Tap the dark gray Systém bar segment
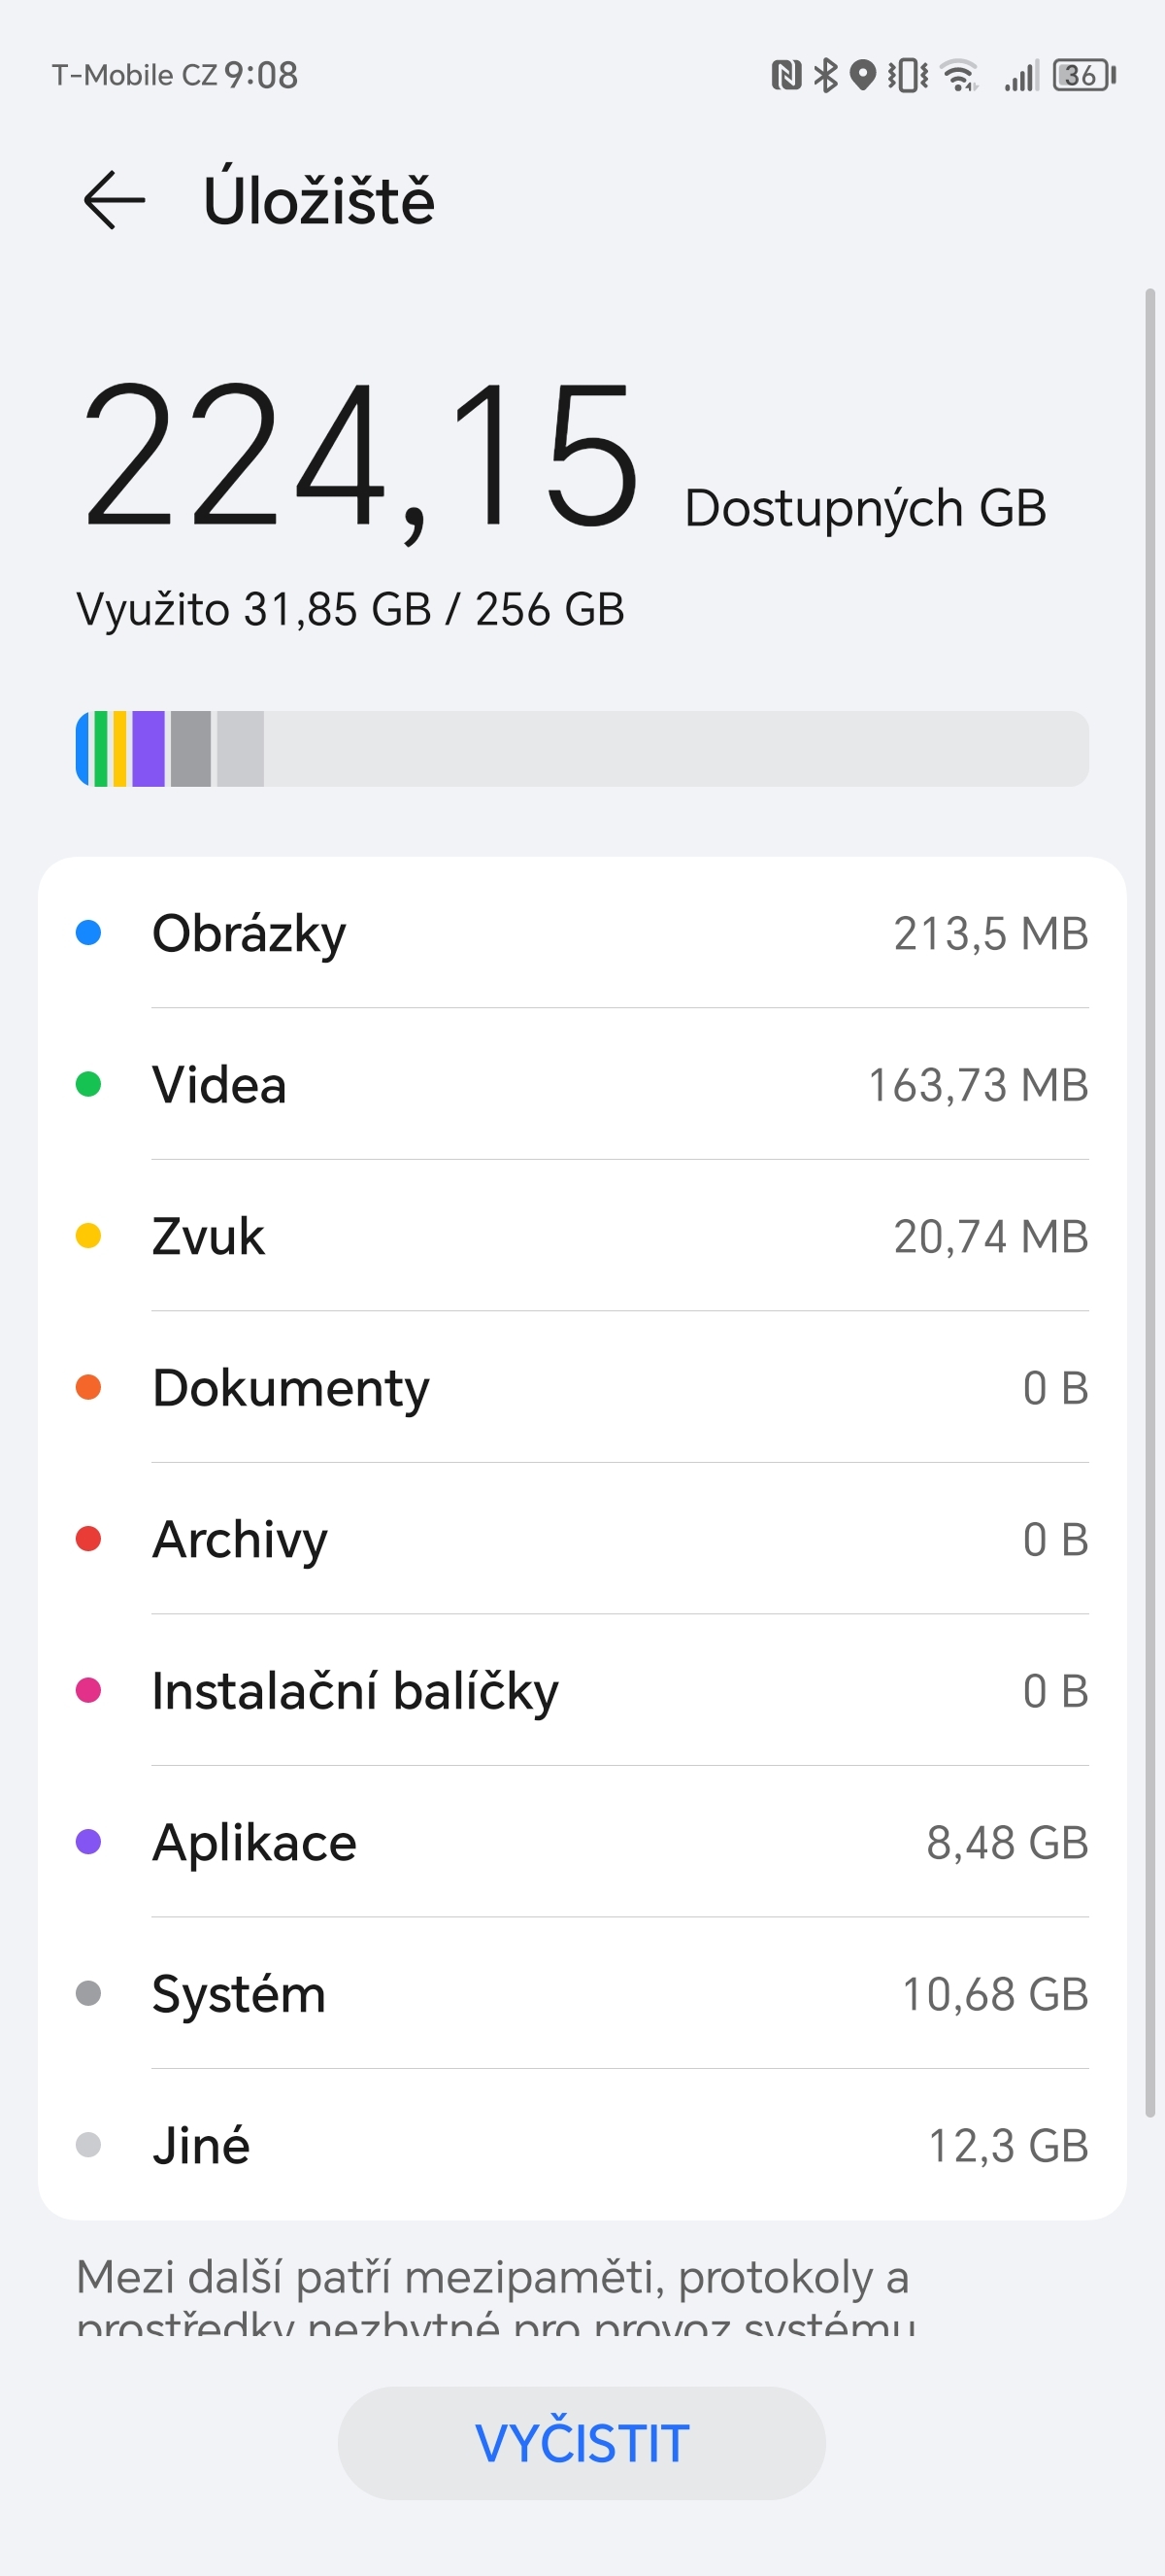 point(191,749)
